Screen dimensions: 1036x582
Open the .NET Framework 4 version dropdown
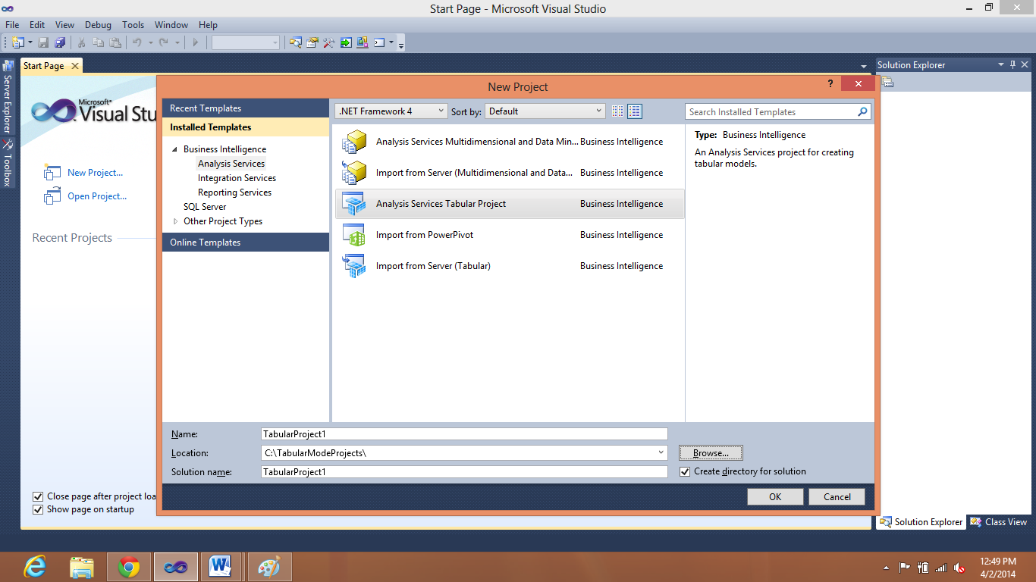click(391, 111)
